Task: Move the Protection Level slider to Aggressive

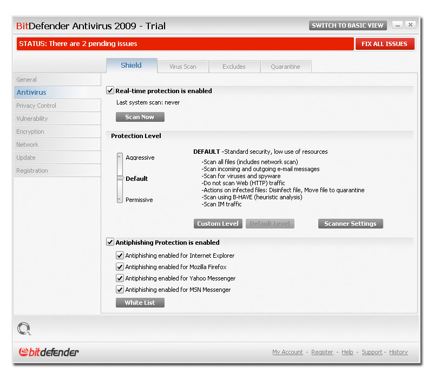Action: coord(120,158)
